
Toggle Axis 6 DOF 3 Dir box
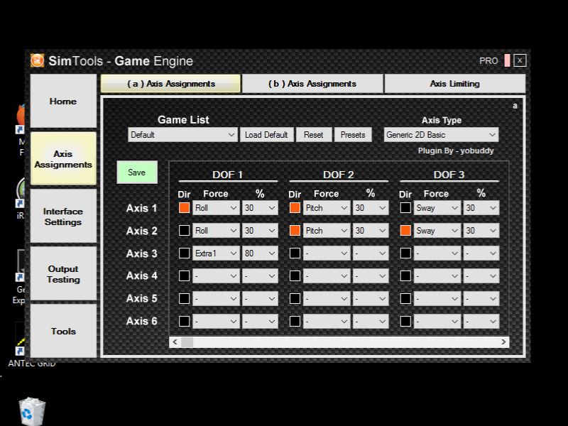tap(405, 321)
